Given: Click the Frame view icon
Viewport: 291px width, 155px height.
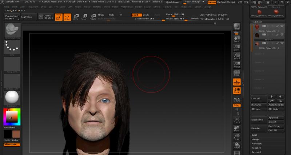Looking at the screenshot, I should coord(237,120).
